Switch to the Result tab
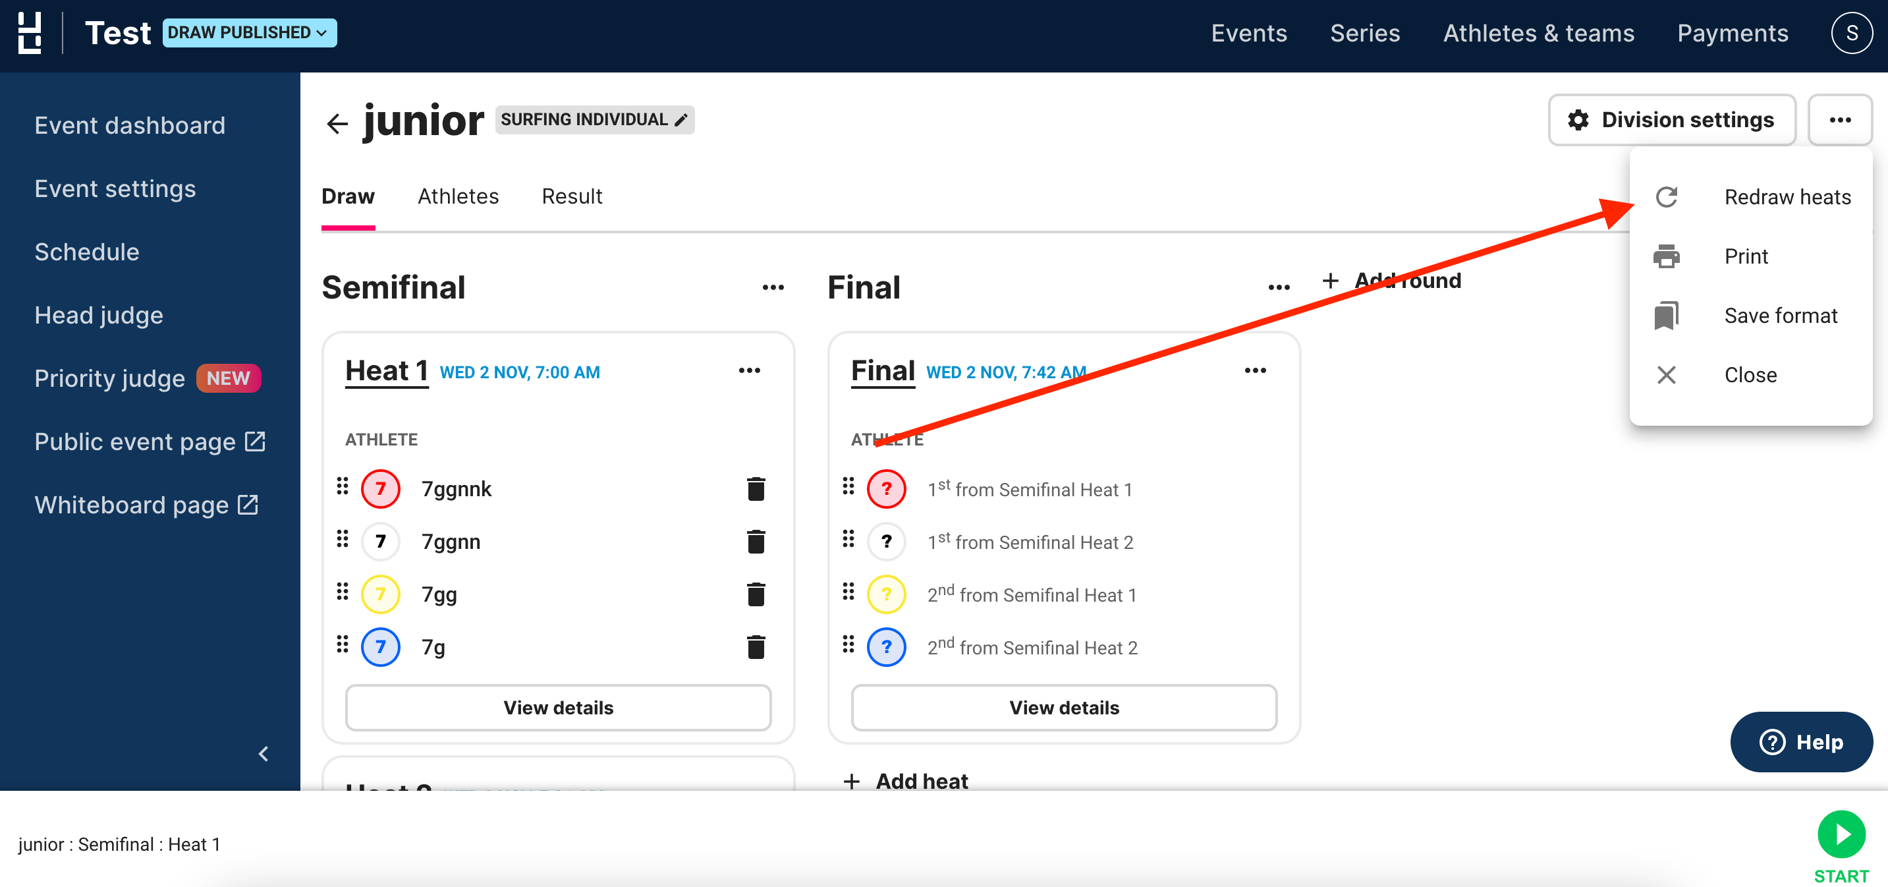The width and height of the screenshot is (1888, 887). pyautogui.click(x=572, y=196)
